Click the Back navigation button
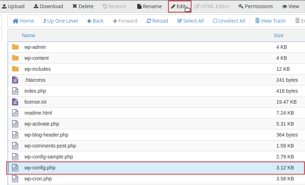This screenshot has height=185, width=305. click(x=95, y=21)
